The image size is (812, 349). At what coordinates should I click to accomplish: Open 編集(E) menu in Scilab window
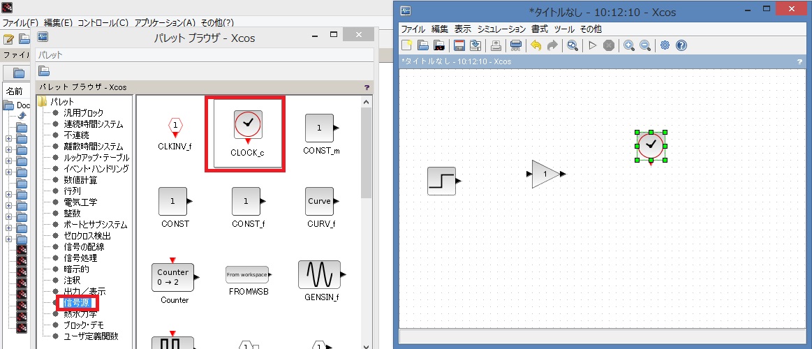point(59,23)
